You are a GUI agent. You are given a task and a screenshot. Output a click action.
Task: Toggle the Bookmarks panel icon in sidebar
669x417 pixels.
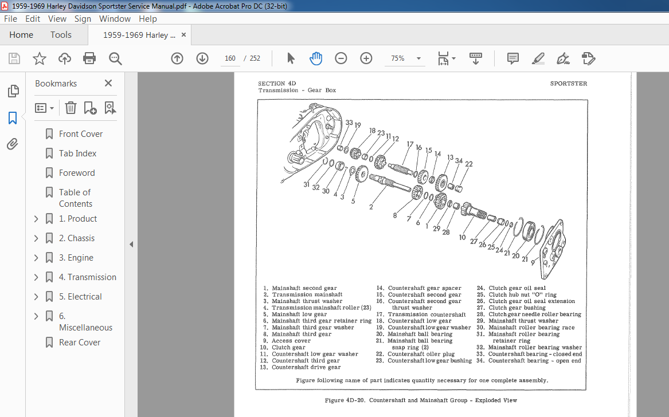pos(13,117)
